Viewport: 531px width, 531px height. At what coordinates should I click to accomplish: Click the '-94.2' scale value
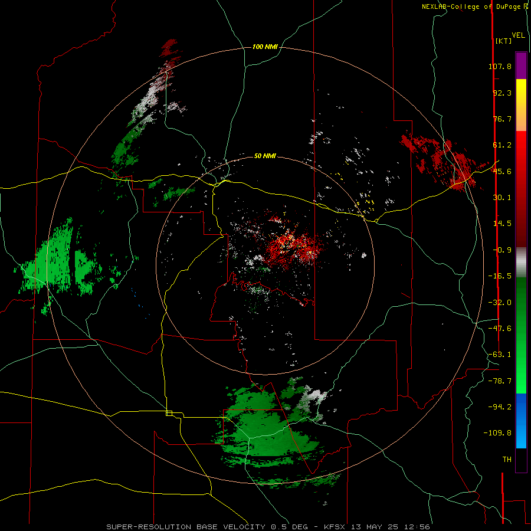point(500,407)
